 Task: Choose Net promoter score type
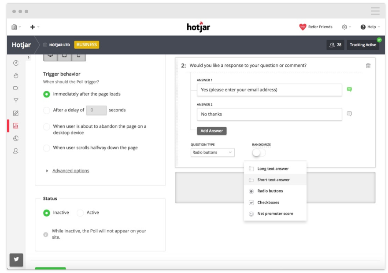(x=275, y=214)
